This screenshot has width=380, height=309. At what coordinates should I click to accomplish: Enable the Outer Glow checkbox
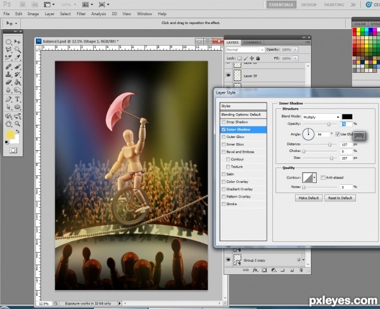tap(224, 137)
